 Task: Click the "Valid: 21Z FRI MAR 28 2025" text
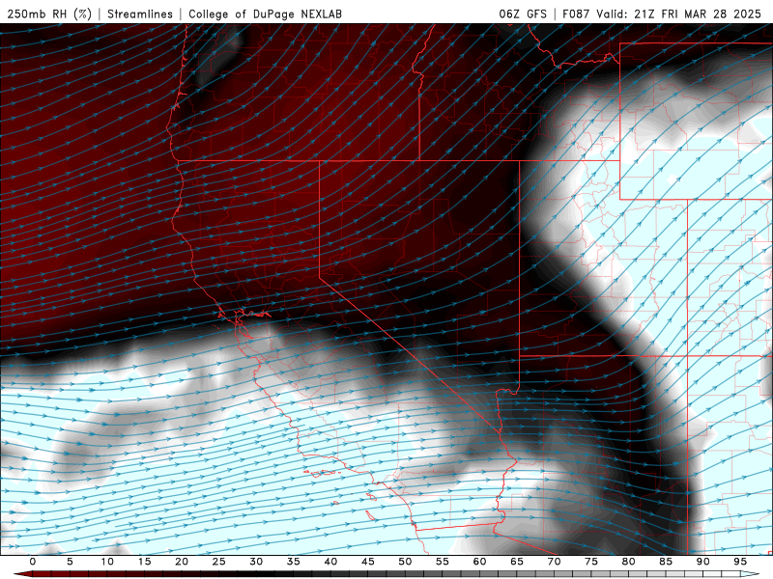click(x=678, y=14)
